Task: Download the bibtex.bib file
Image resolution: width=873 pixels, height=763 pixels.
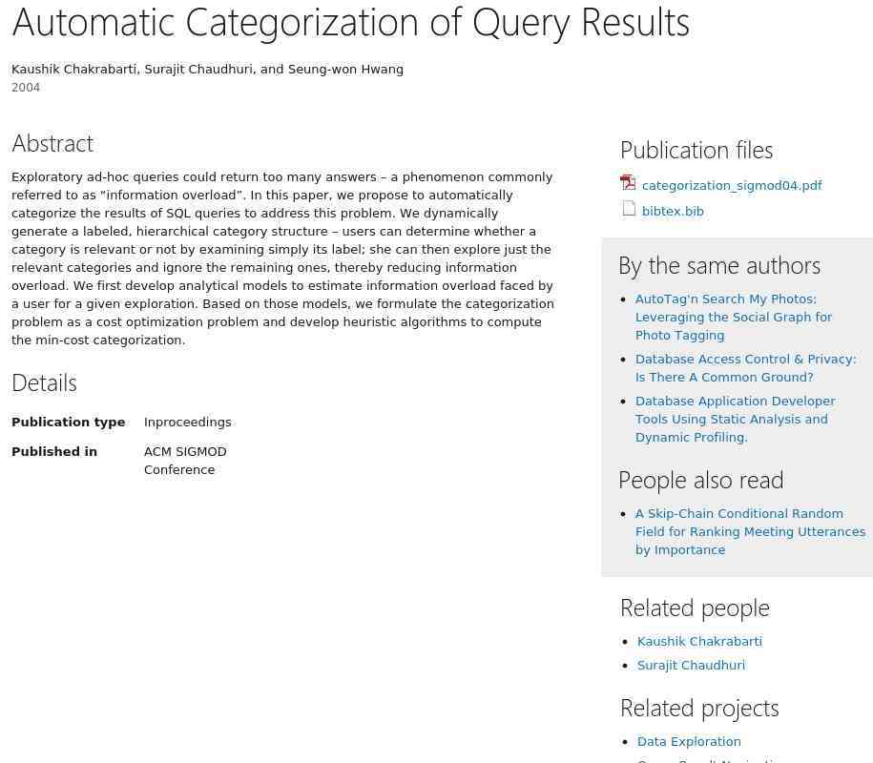Action: (x=673, y=212)
